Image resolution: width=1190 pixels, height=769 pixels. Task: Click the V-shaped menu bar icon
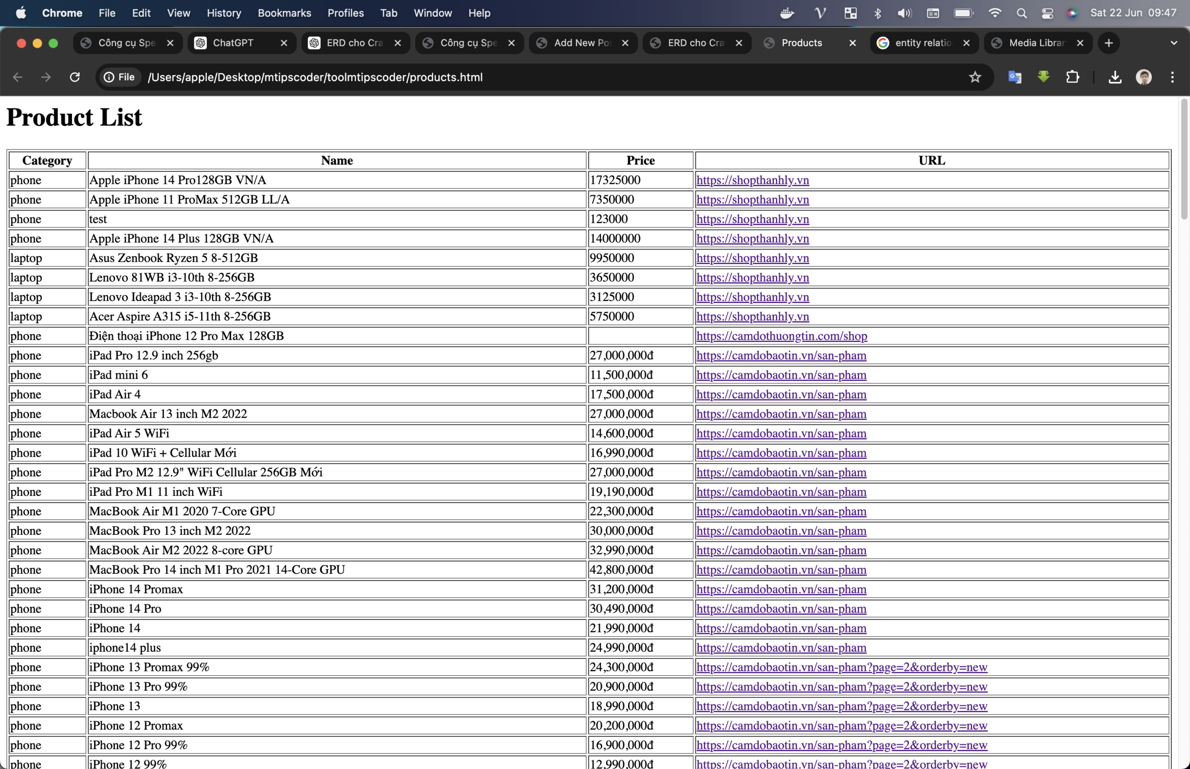(x=820, y=13)
